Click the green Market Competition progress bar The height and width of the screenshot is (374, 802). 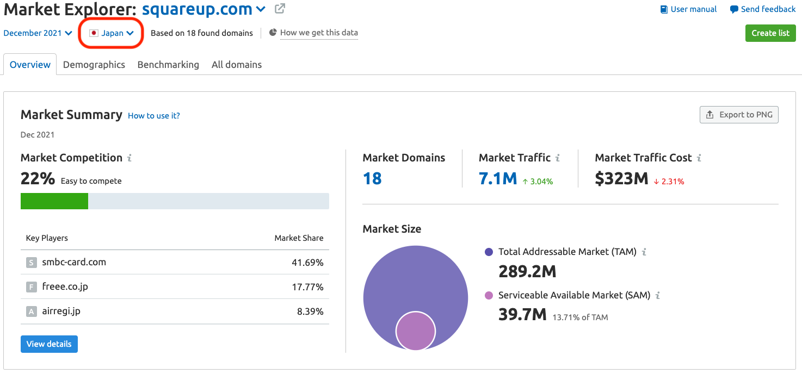coord(54,201)
